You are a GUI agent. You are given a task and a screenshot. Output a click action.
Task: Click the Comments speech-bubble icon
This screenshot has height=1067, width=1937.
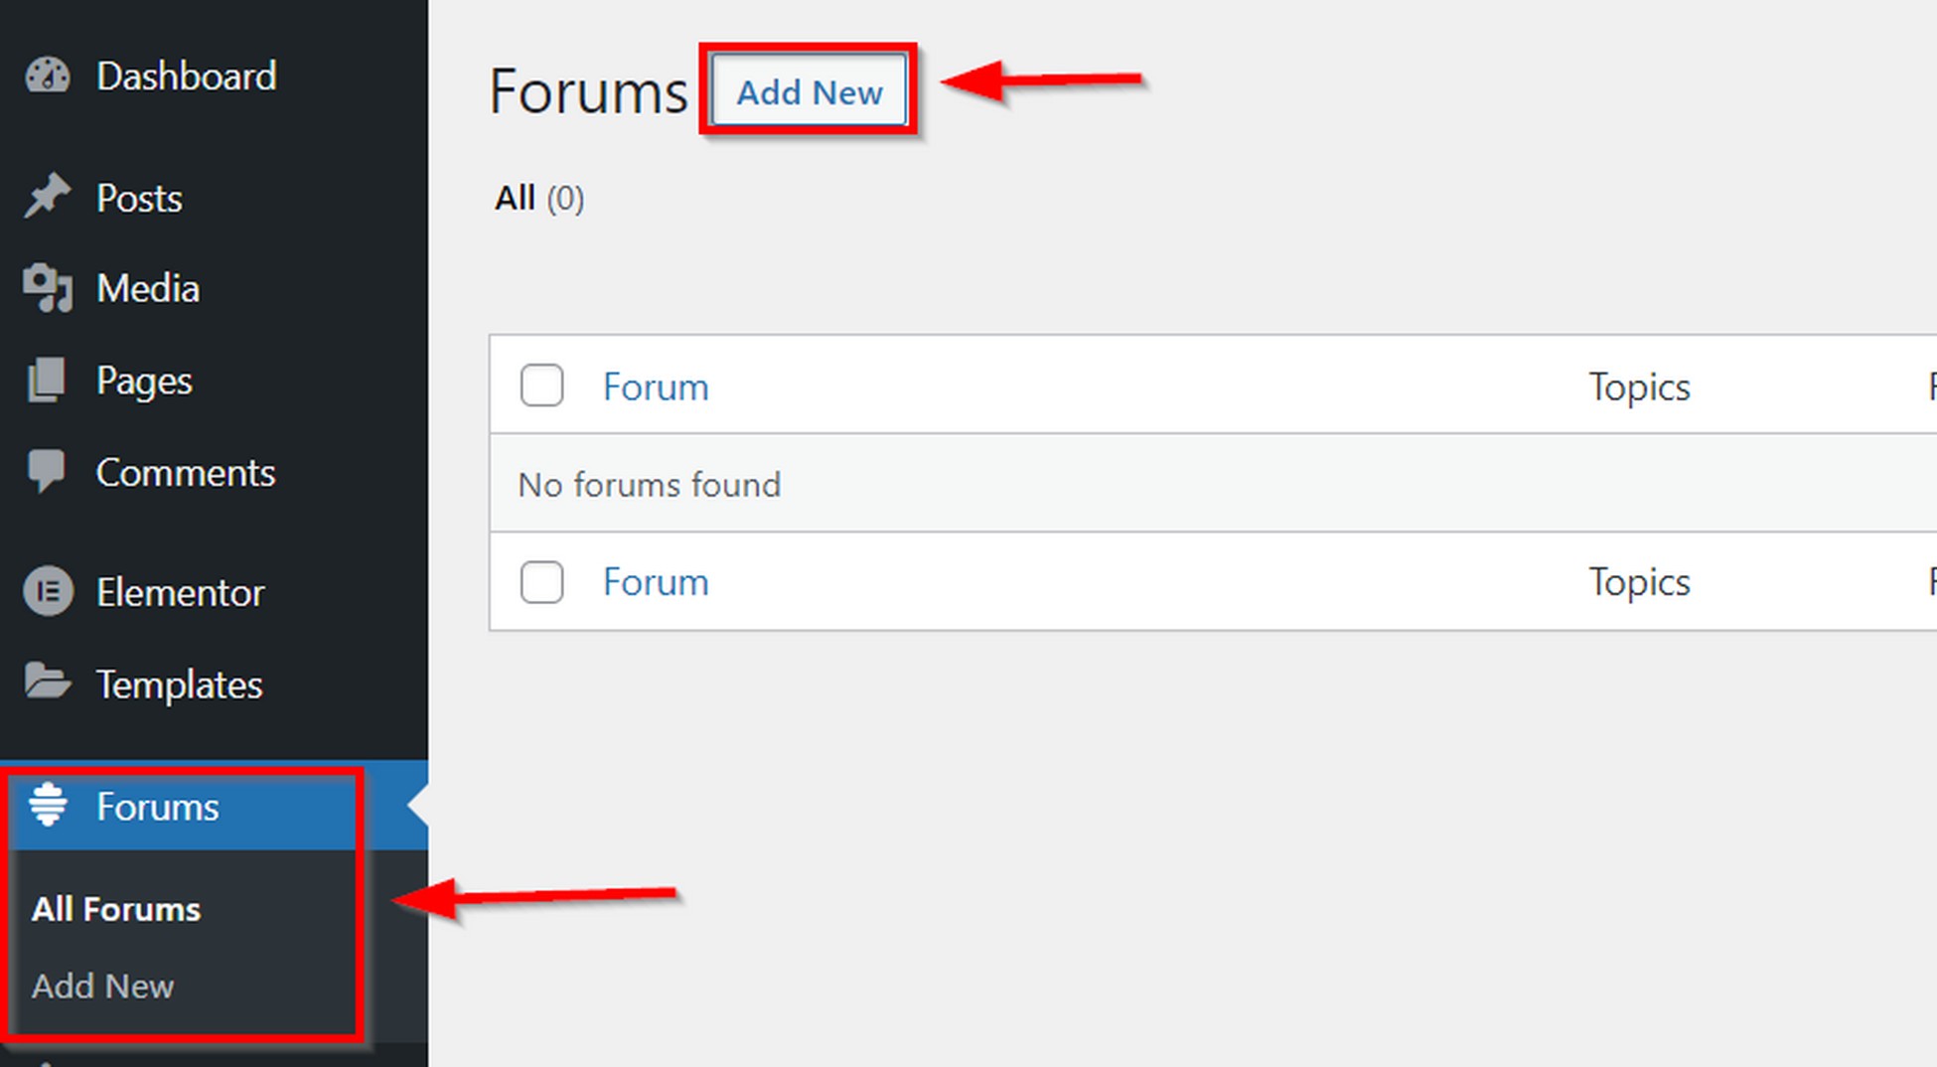point(47,471)
